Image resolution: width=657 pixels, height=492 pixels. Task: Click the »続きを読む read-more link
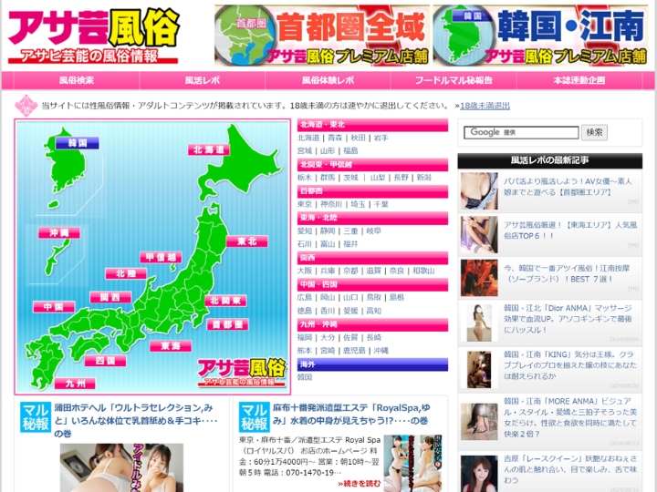point(360,484)
